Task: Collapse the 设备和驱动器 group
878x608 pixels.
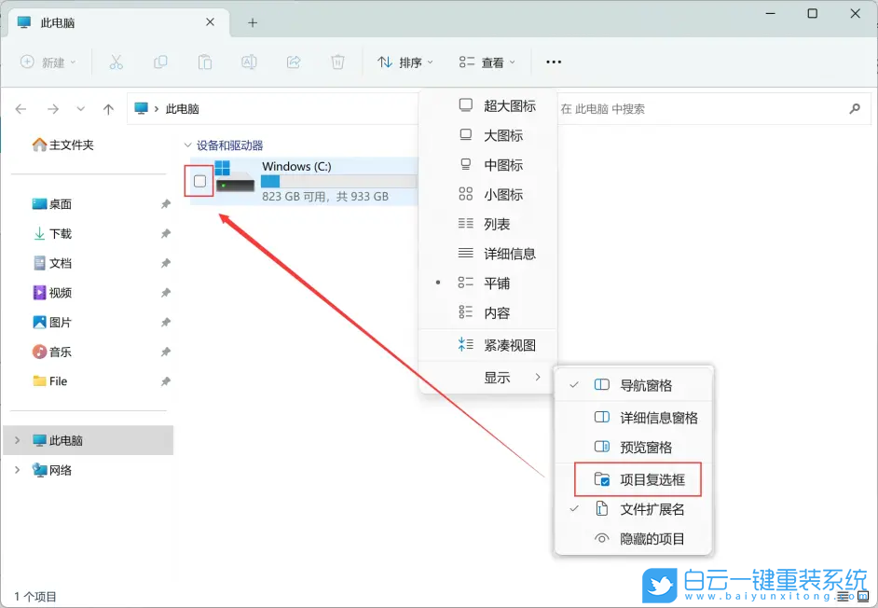Action: point(186,144)
